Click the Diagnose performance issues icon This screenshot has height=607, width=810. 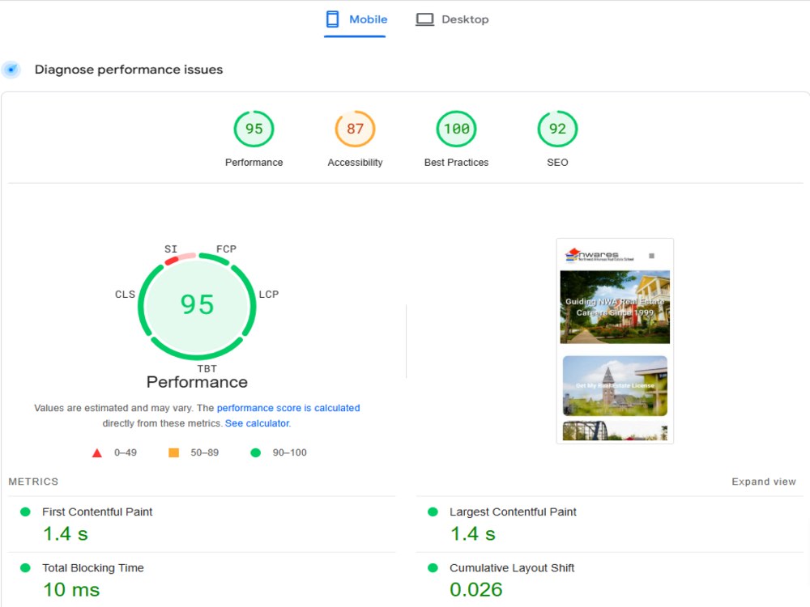pyautogui.click(x=11, y=69)
